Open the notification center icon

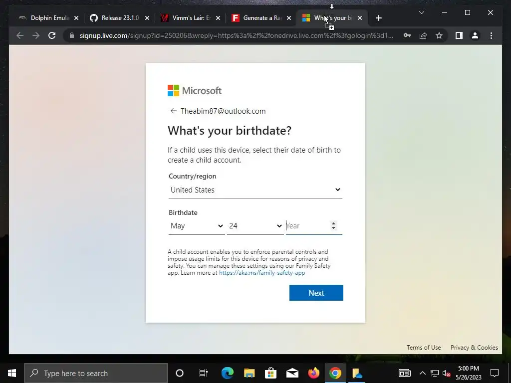pos(495,373)
